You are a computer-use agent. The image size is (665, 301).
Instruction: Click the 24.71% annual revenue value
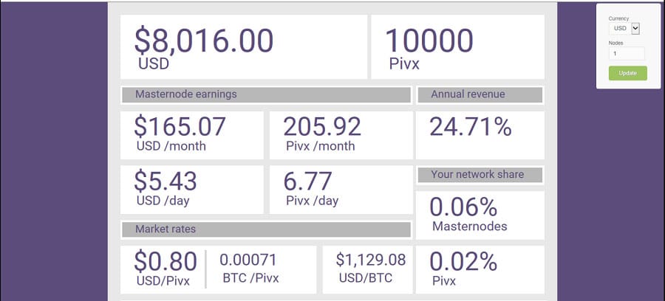(x=471, y=127)
